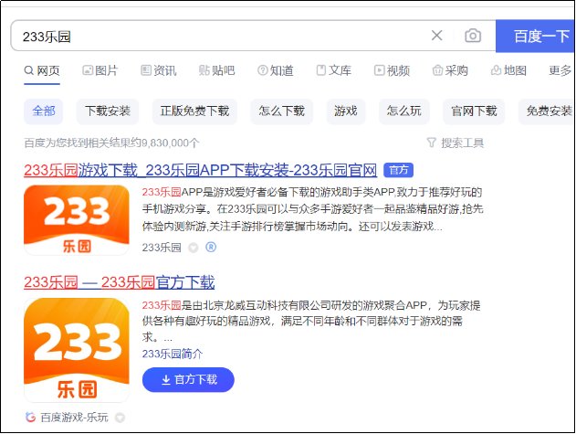Pick the 怎么玩 filter chip

(x=404, y=111)
